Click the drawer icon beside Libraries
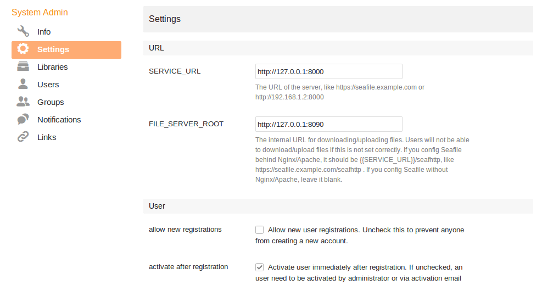This screenshot has height=285, width=542. click(x=23, y=67)
